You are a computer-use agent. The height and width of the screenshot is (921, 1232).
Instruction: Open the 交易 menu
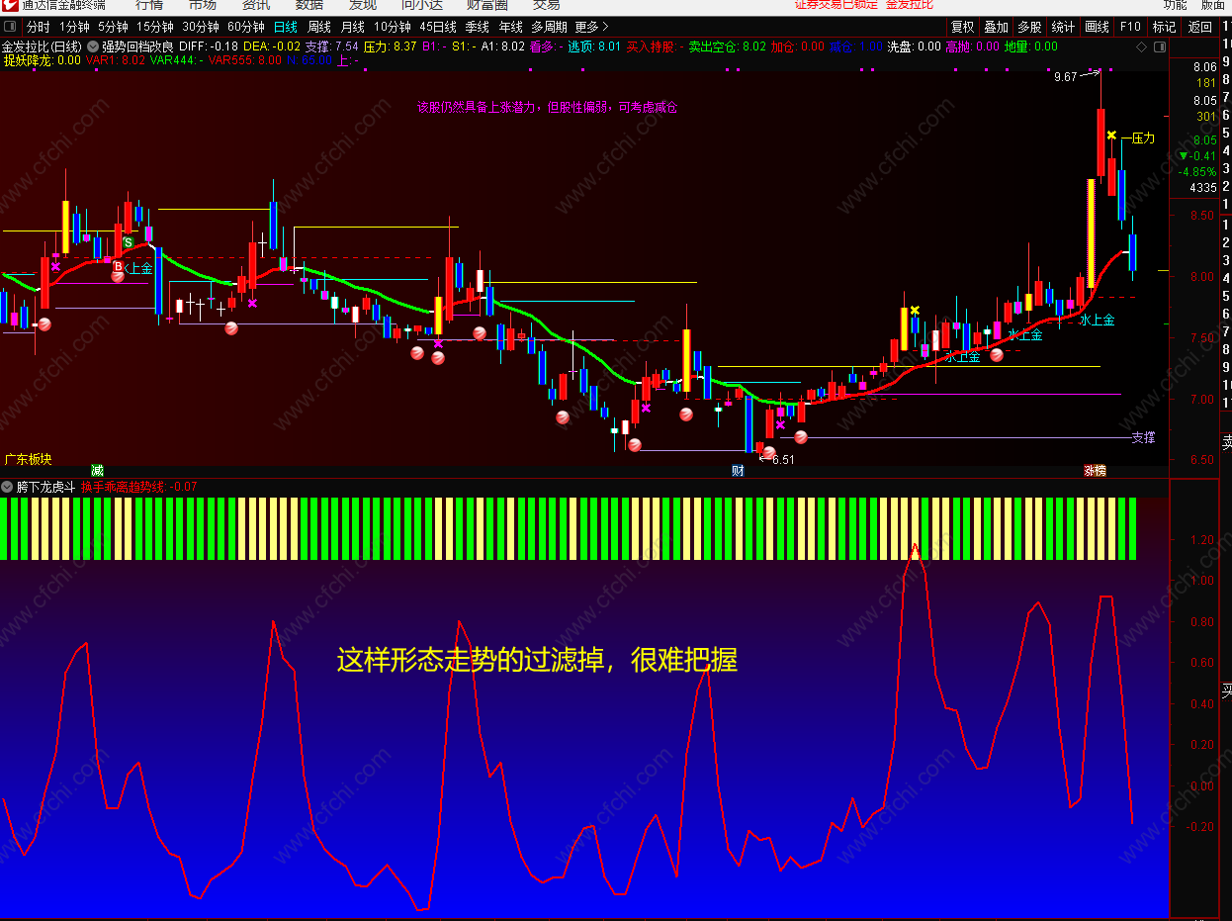click(x=547, y=5)
